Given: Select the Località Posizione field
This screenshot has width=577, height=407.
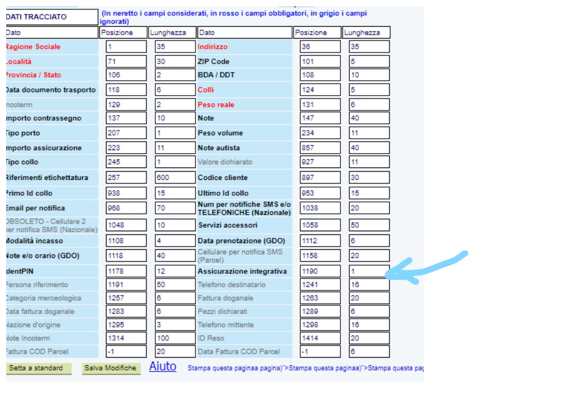Looking at the screenshot, I should pos(126,61).
